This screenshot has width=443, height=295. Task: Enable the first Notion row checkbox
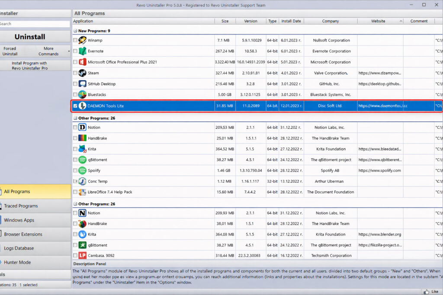click(75, 127)
